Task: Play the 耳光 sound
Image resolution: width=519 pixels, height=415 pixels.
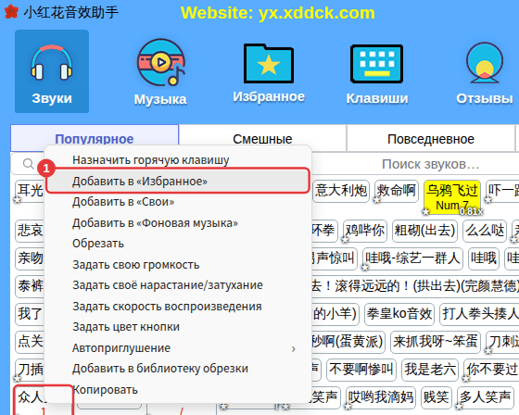Action: 30,191
